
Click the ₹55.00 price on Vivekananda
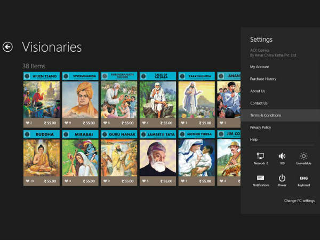tap(89, 123)
